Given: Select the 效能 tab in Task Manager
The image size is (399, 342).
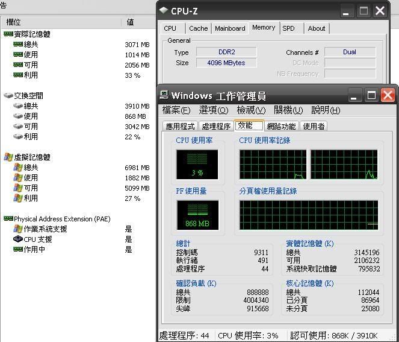Looking at the screenshot, I should click(249, 125).
